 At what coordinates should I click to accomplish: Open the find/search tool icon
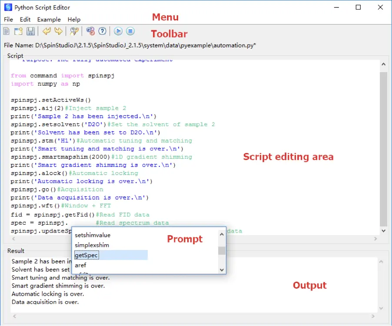[74, 31]
